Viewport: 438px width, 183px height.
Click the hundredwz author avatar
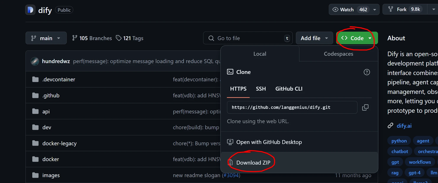click(35, 61)
